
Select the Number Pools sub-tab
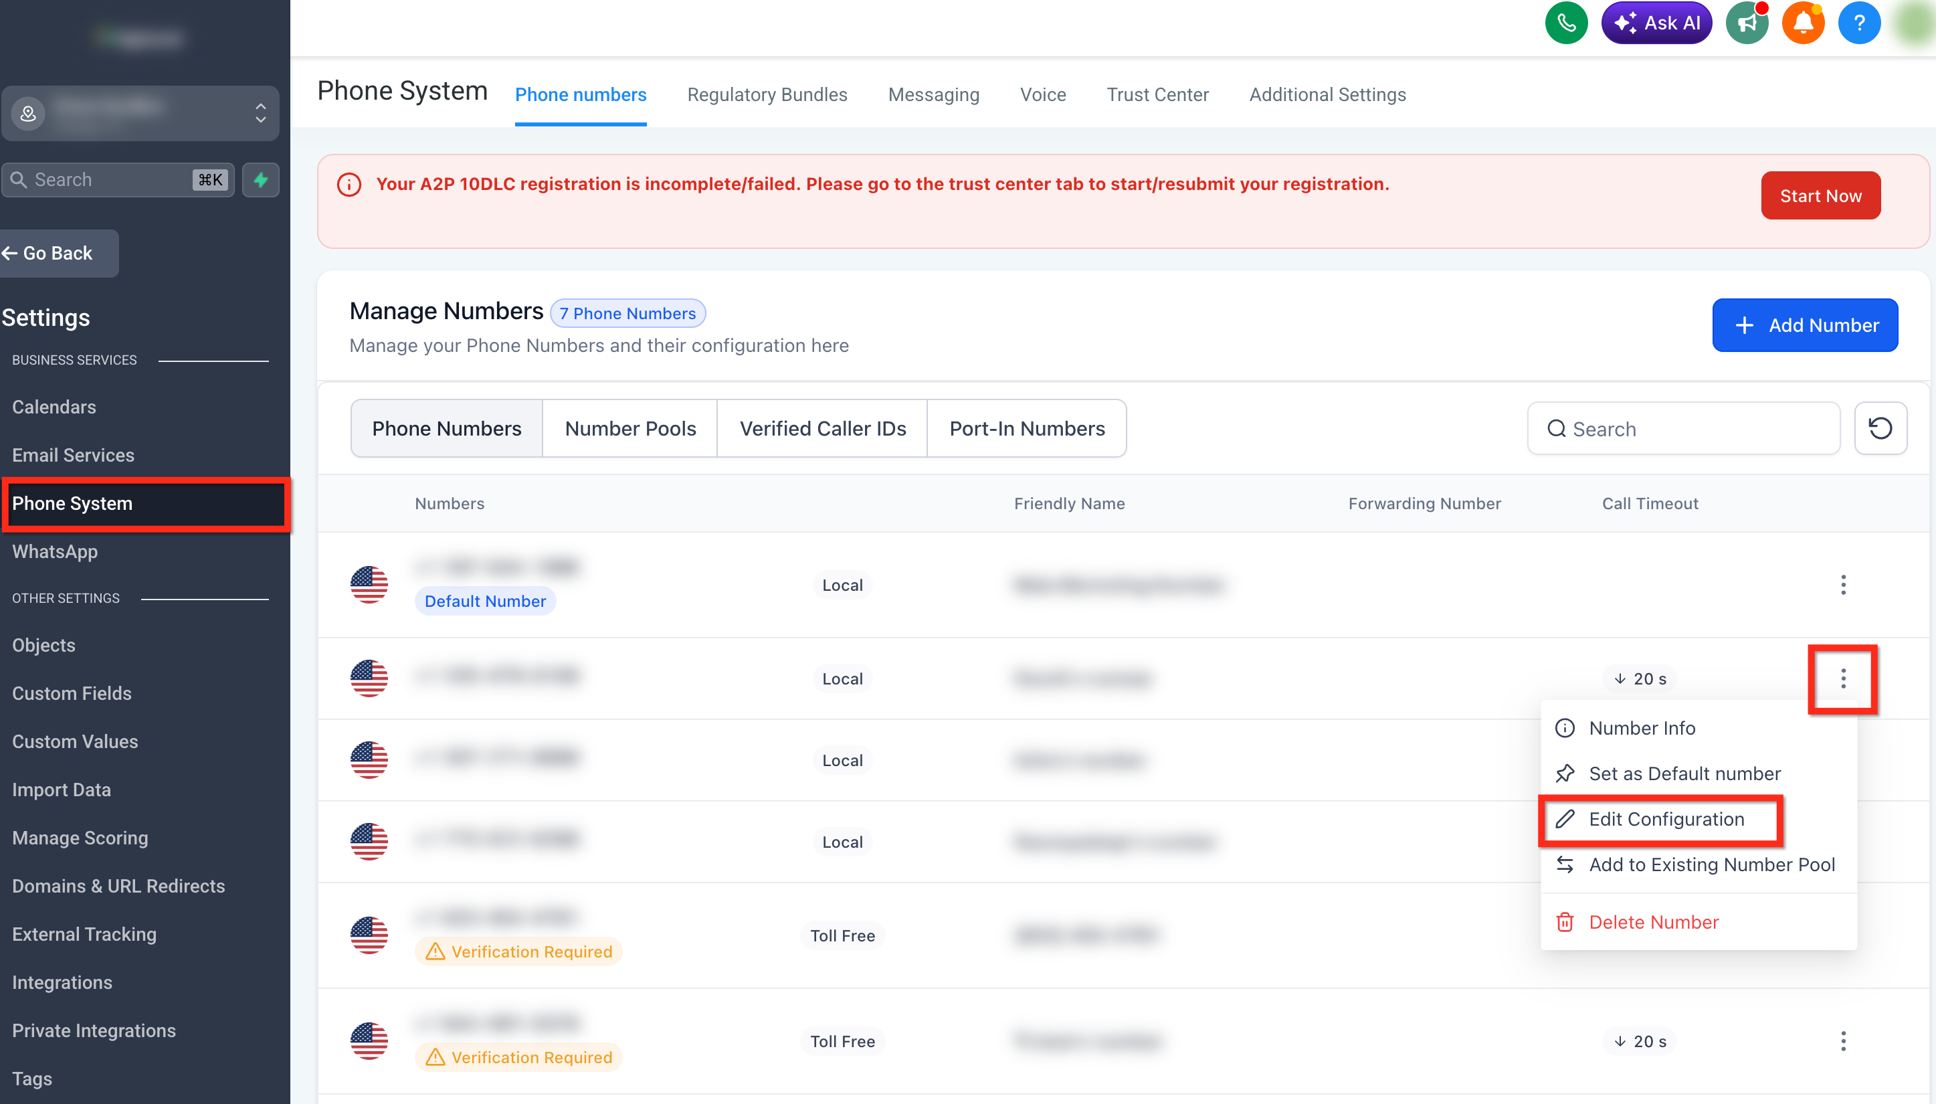click(630, 428)
